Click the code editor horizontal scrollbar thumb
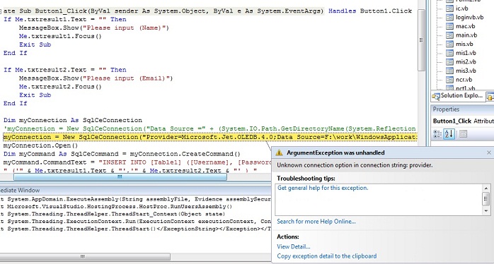Viewport: 494px width, 264px height. tap(120, 177)
